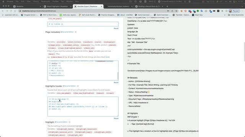
Task: Click the Paused profile button
Action: [234, 11]
